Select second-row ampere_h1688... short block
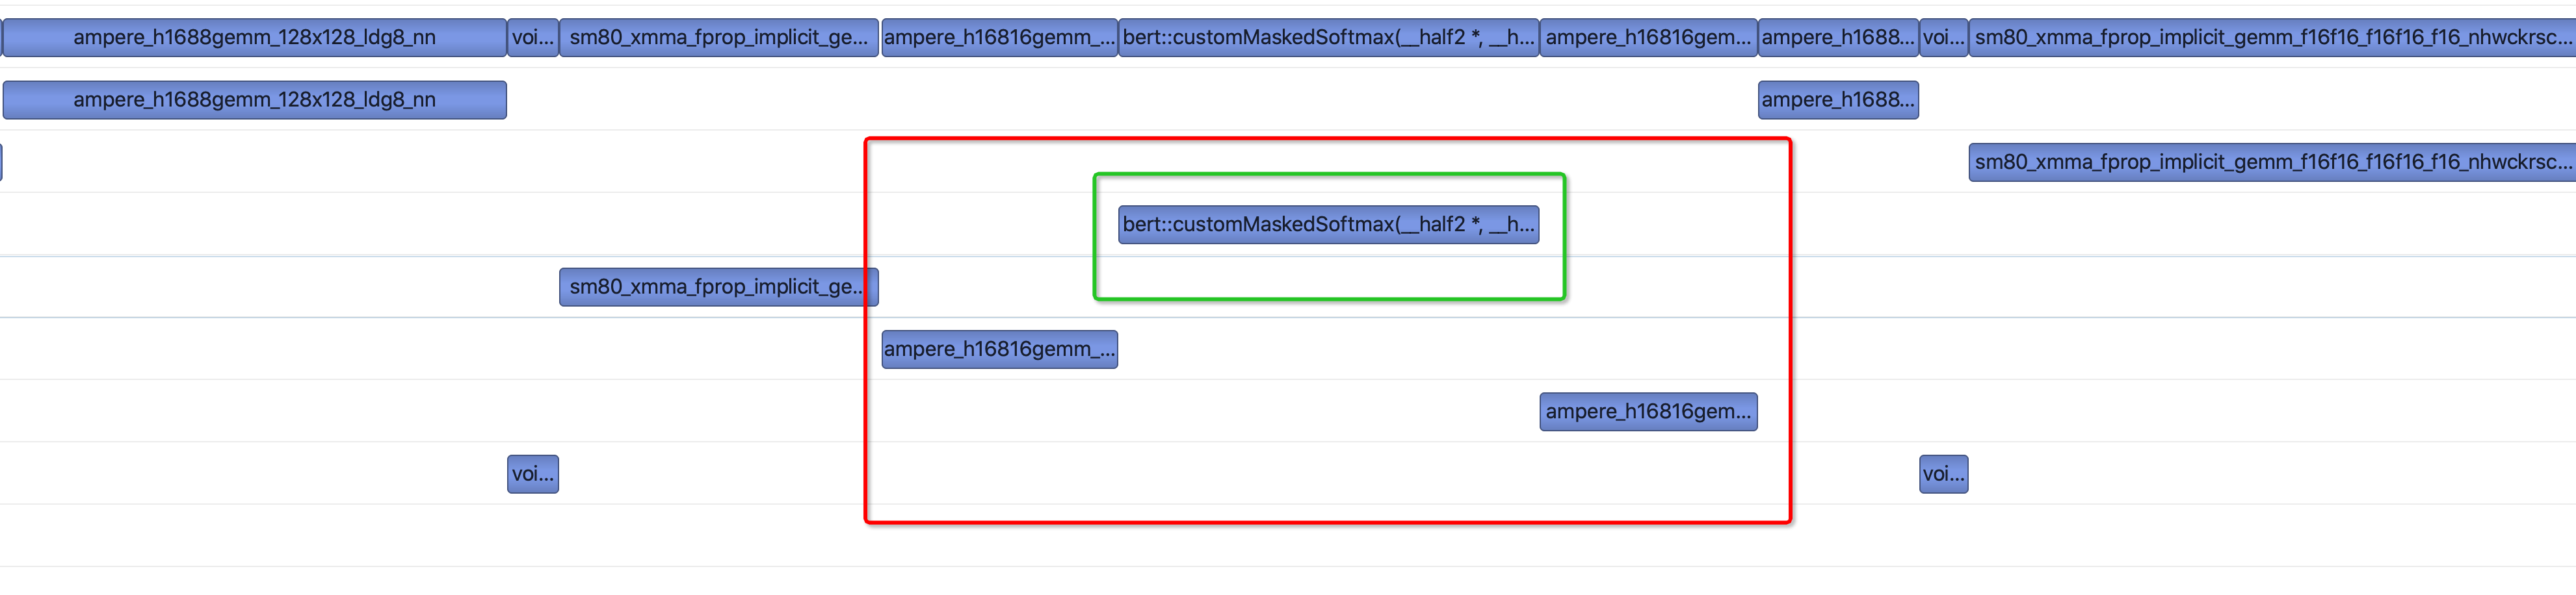The image size is (2576, 595). click(x=1838, y=100)
